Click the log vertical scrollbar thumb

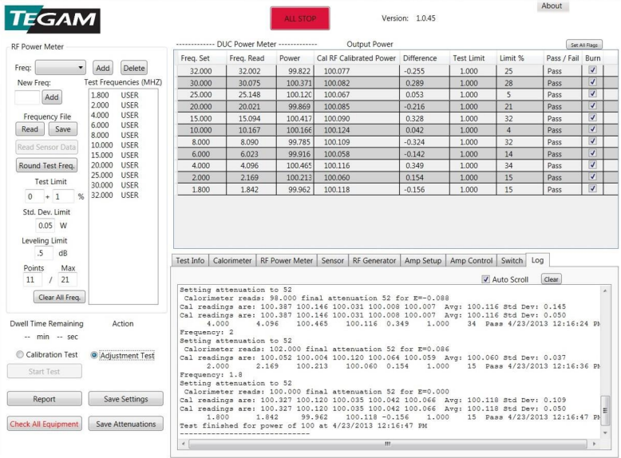point(605,410)
